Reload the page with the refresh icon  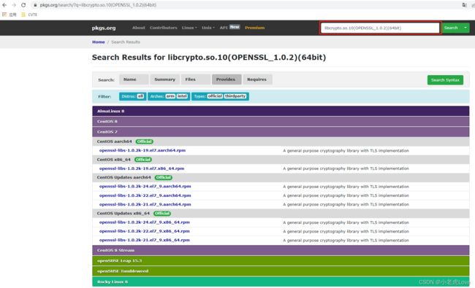pyautogui.click(x=23, y=5)
